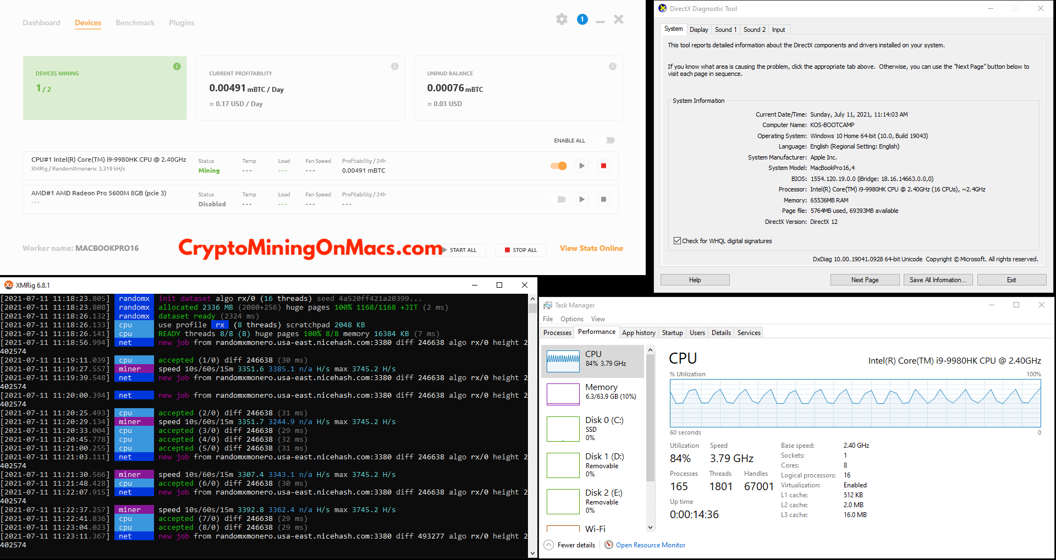Click info icon on Devices Mining card
The image size is (1056, 560).
tap(177, 67)
